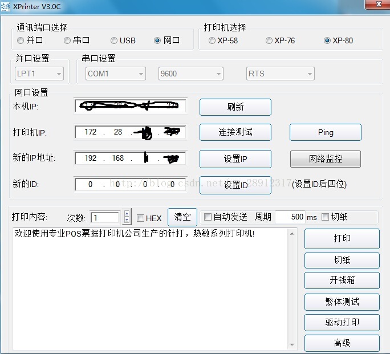Open the COM1 serial port dropdown
Screen dimensions: 390x354
[116, 74]
